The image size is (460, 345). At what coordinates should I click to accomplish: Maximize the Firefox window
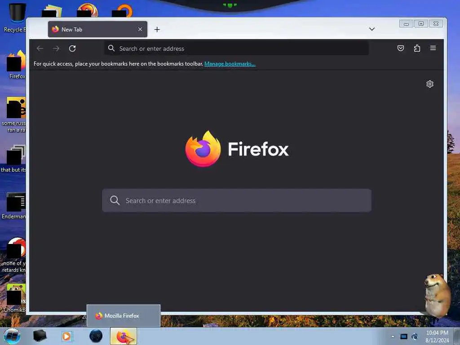point(421,24)
